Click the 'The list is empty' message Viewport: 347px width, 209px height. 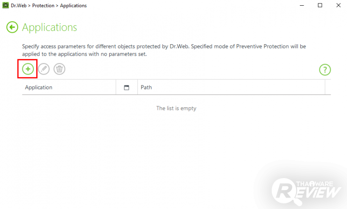(x=176, y=108)
